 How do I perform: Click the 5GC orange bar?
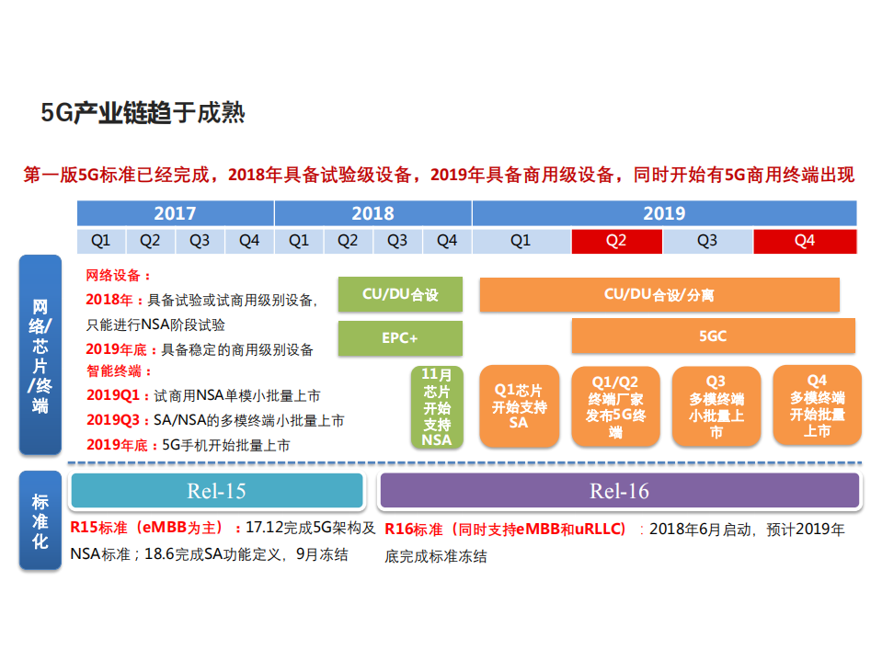[x=714, y=336]
